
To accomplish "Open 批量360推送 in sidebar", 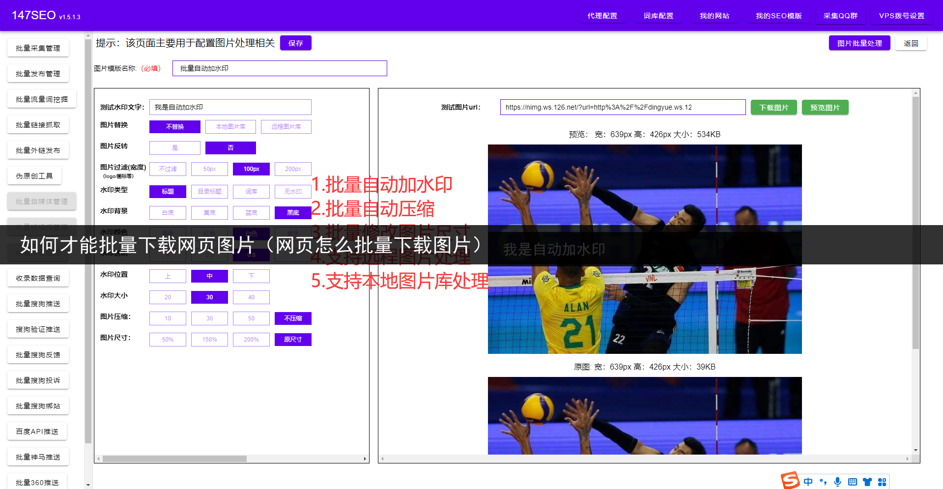I will pos(37,482).
